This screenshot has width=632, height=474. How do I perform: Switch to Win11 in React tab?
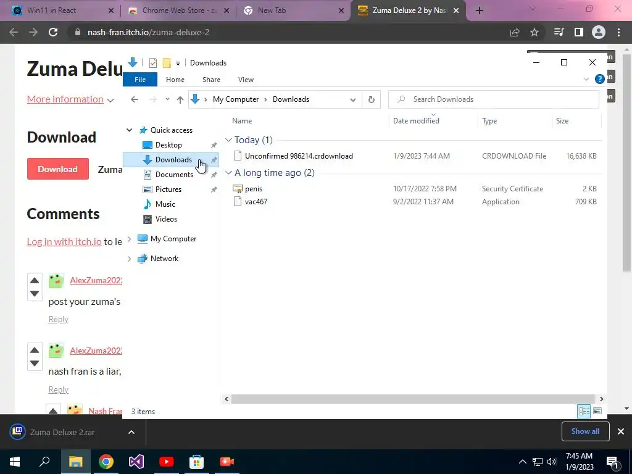pos(60,10)
